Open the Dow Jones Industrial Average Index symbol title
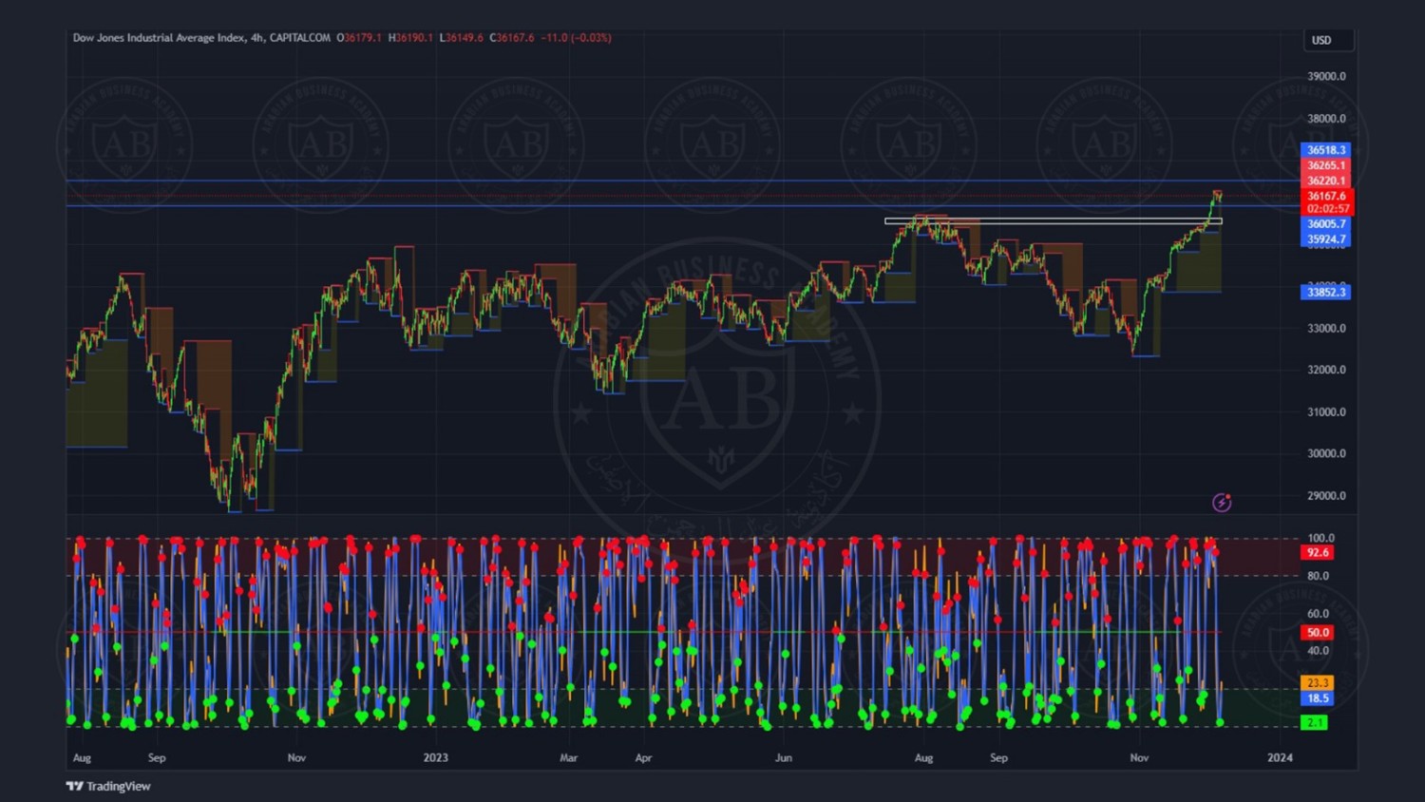 pyautogui.click(x=201, y=38)
